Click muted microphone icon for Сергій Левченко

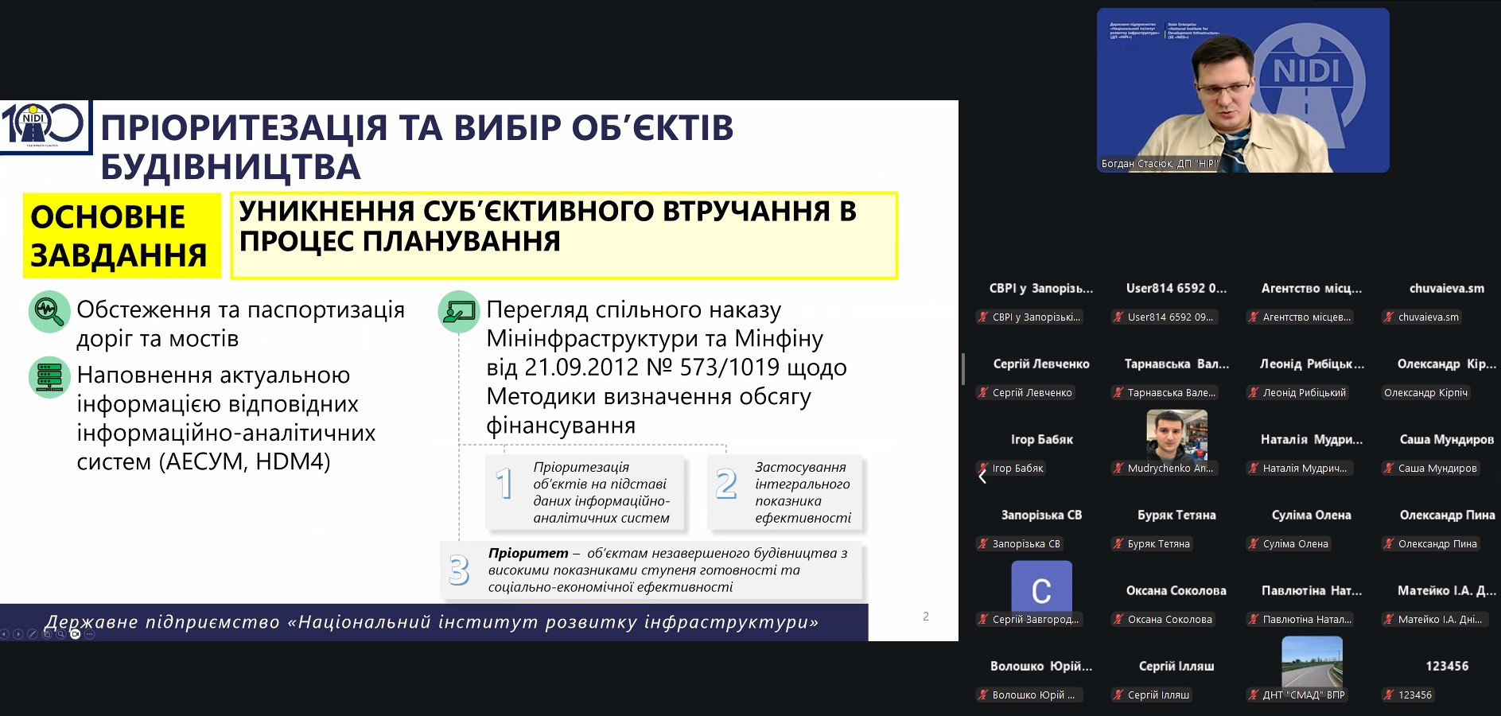(983, 392)
